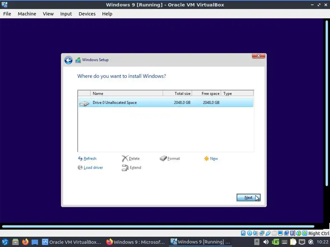Click the Windows Setup title icon

point(78,60)
